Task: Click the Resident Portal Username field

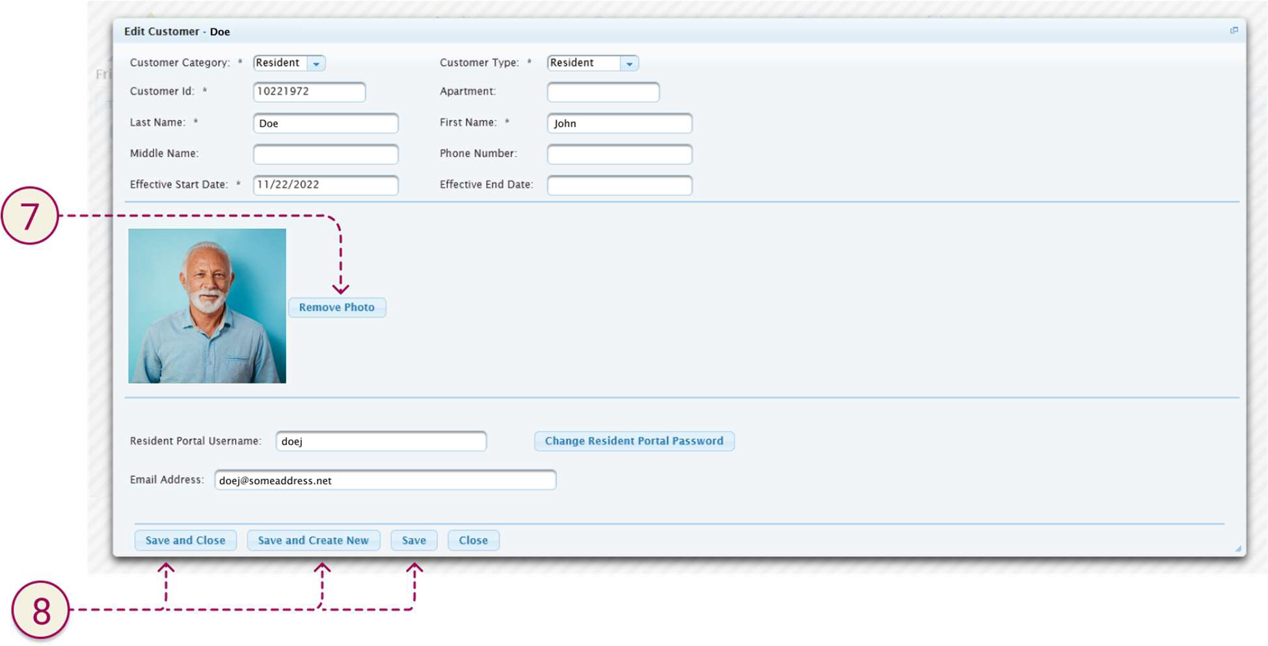Action: tap(381, 441)
